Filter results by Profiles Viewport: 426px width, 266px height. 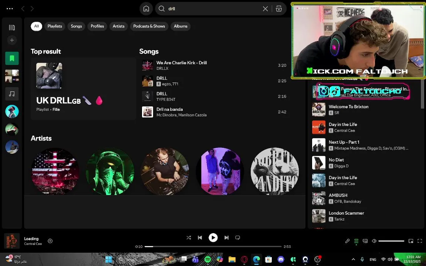(x=97, y=26)
